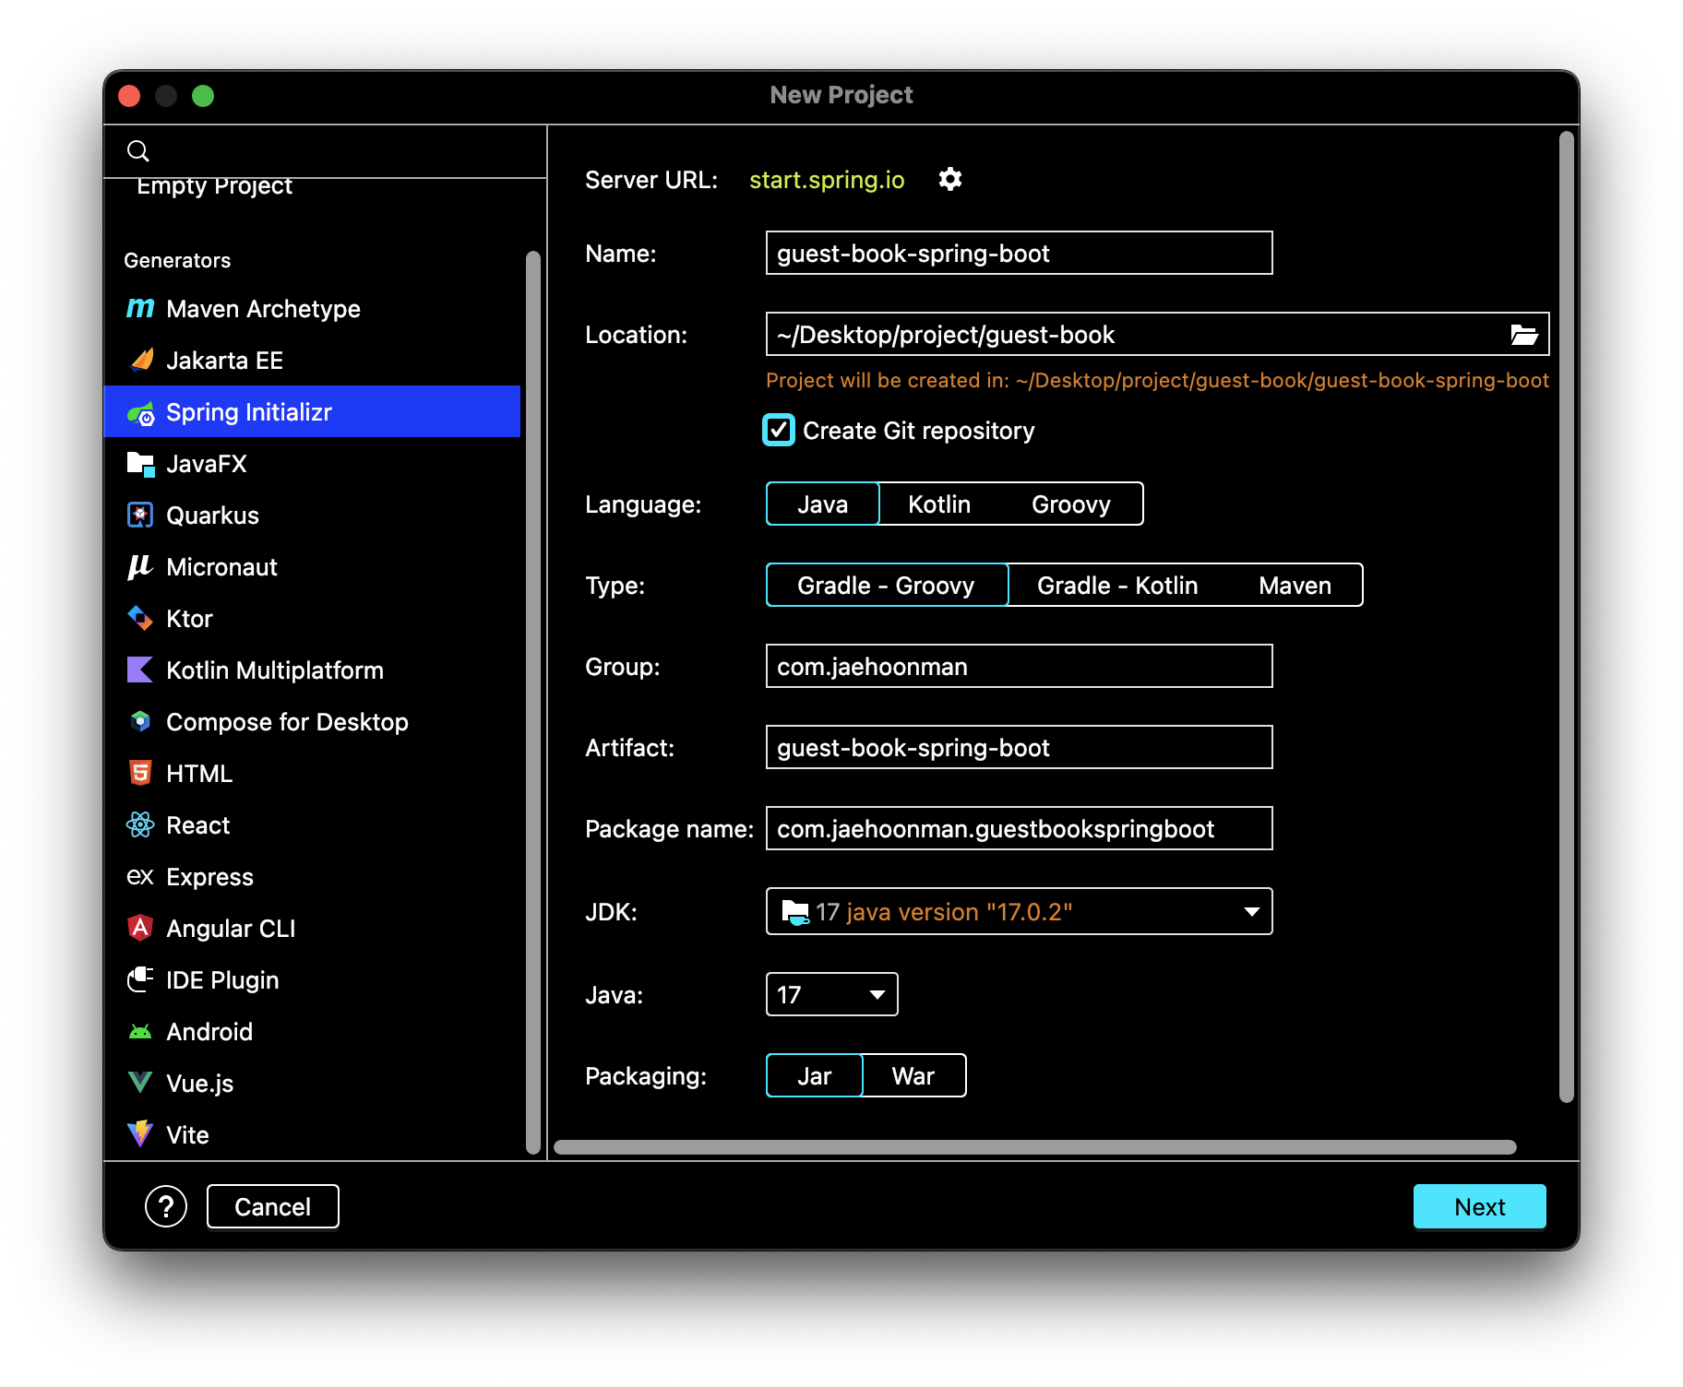Select Jakarta EE generator
The height and width of the screenshot is (1387, 1683).
click(x=312, y=361)
